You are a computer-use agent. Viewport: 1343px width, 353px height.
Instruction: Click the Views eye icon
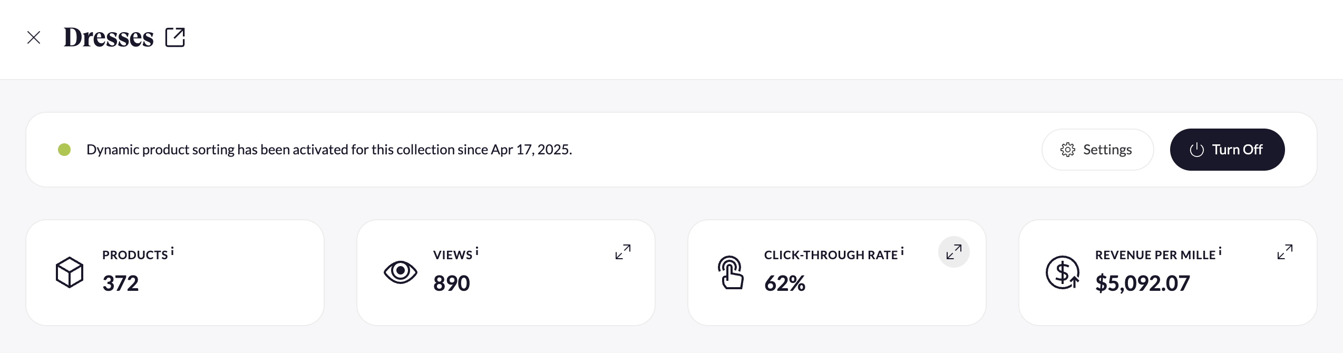point(401,272)
